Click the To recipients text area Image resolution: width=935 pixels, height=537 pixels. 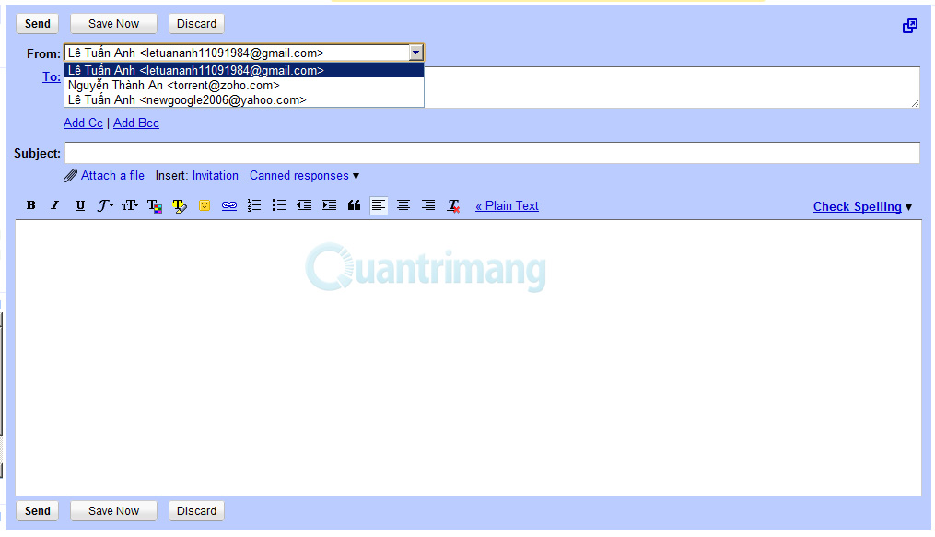(672, 87)
